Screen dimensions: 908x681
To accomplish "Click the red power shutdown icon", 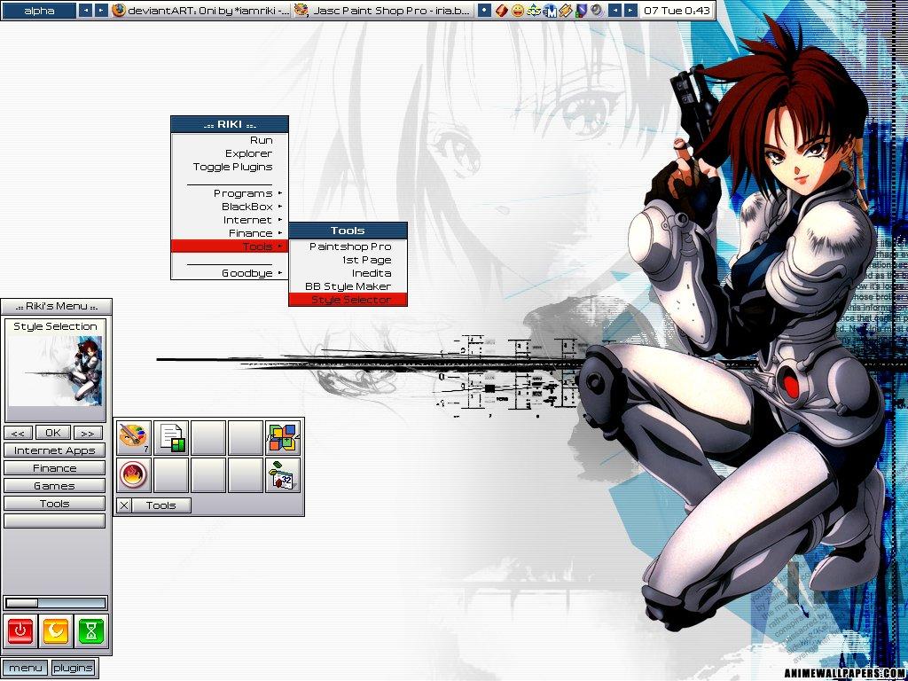I will click(20, 630).
